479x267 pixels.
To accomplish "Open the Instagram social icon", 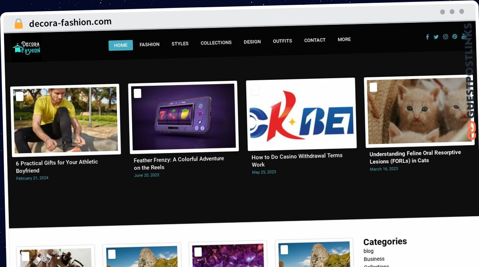I will tap(445, 37).
